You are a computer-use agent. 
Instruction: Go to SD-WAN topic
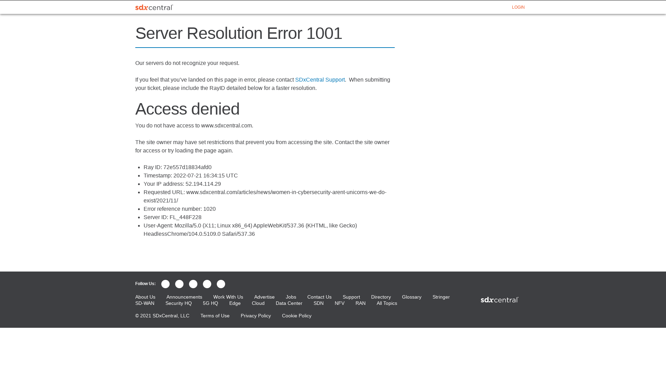click(145, 303)
